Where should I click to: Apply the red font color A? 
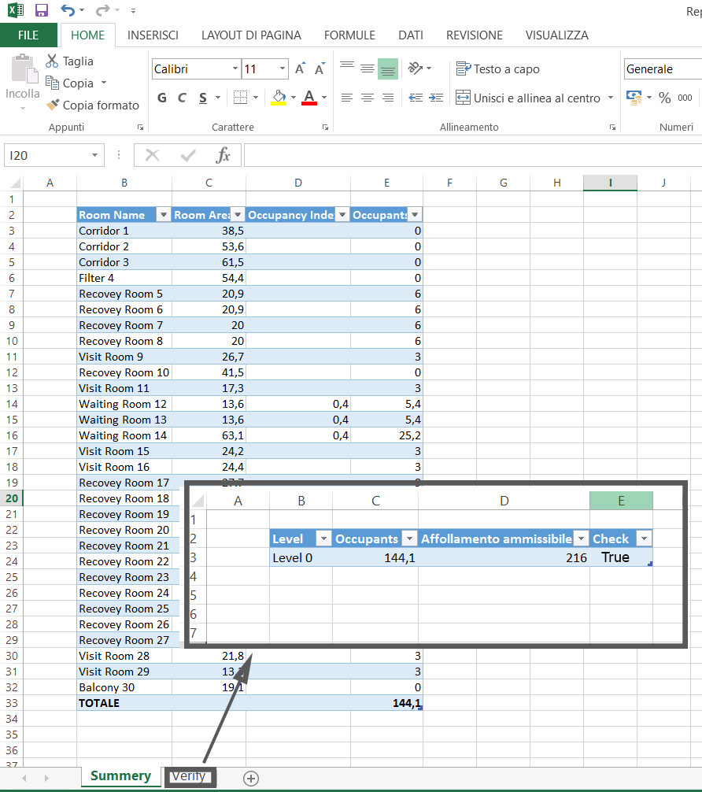[x=309, y=98]
